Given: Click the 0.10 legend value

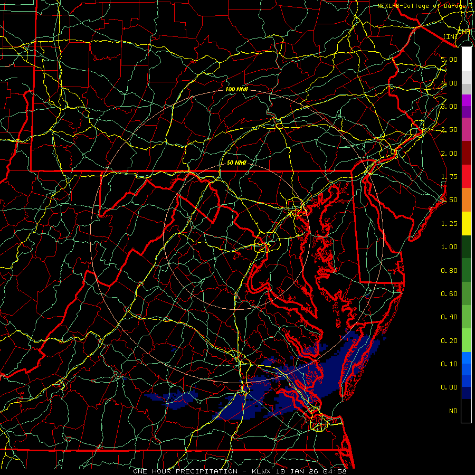Looking at the screenshot, I should 449,364.
